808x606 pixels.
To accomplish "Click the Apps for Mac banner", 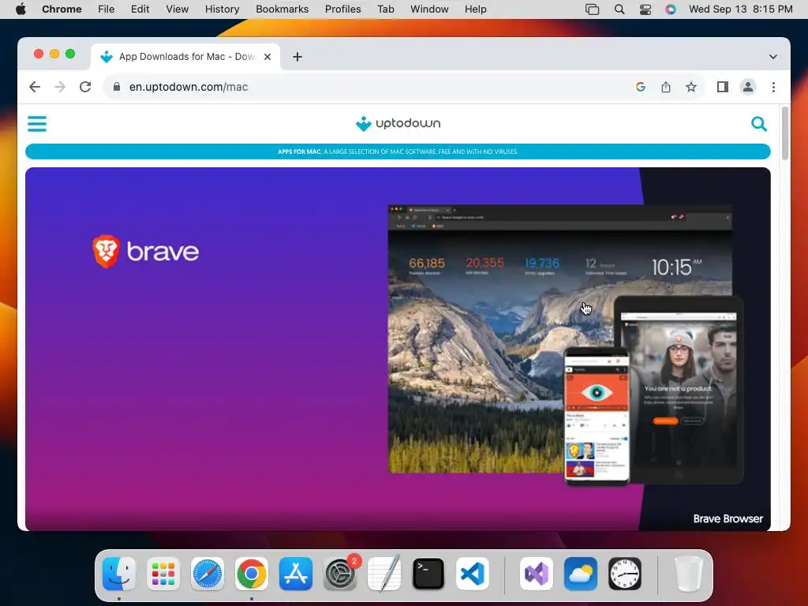I will coord(398,151).
